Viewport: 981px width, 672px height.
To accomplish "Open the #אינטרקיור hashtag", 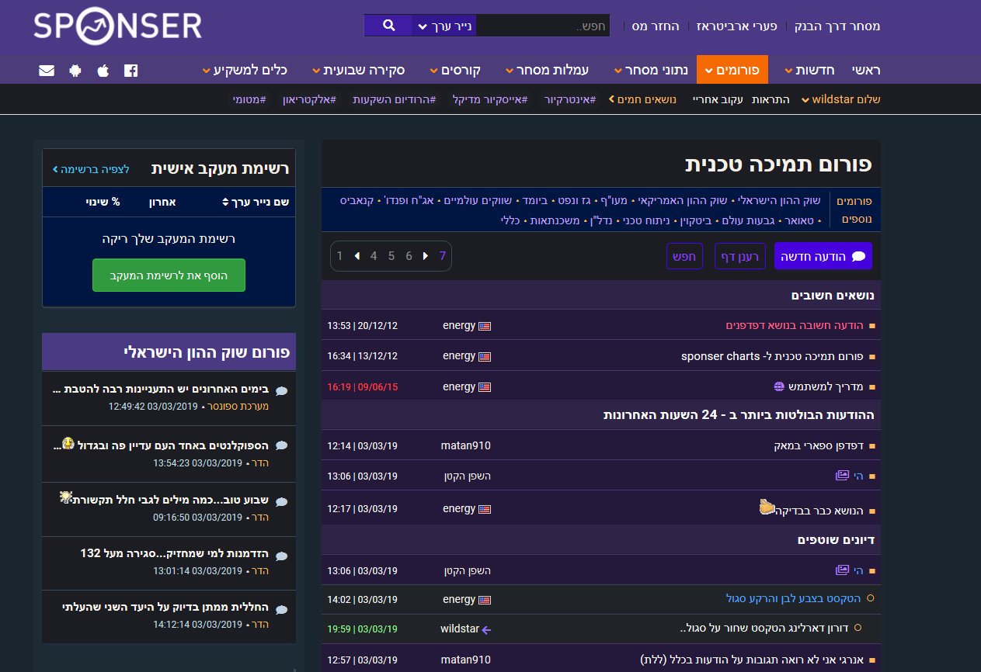I will click(x=570, y=100).
